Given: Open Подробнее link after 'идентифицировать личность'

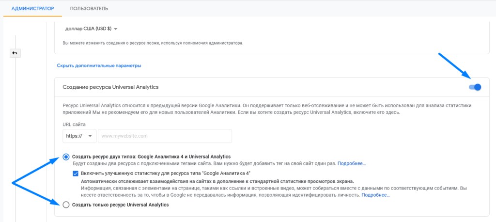Looking at the screenshot, I should point(375,195).
